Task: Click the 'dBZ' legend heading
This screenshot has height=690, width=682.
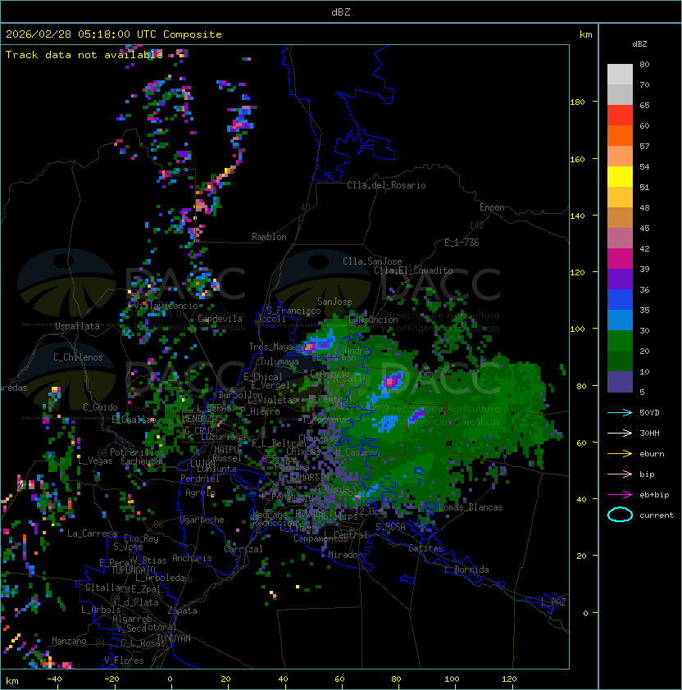Action: pos(639,44)
